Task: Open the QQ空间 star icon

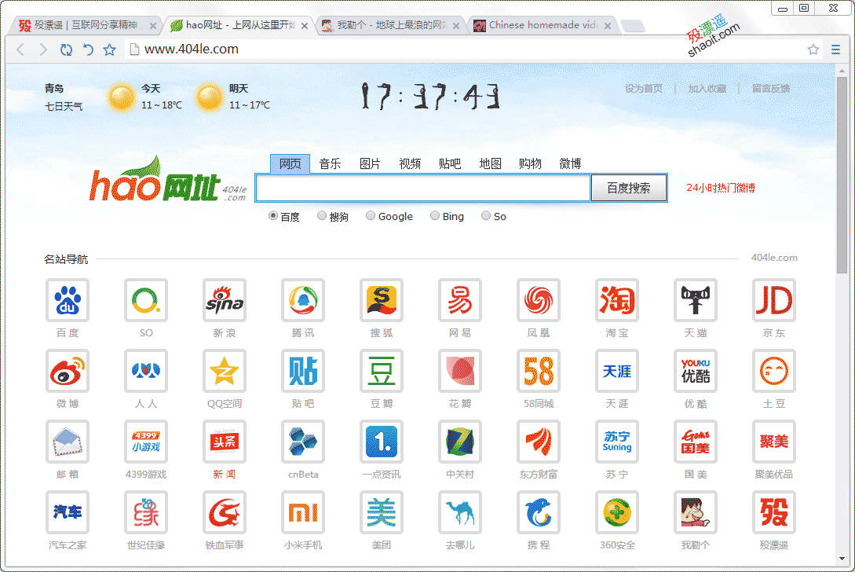Action: 224,371
